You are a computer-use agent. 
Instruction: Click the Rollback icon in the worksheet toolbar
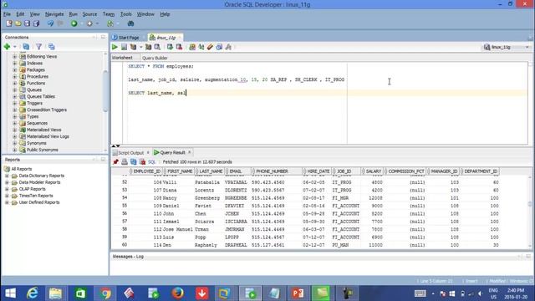179,47
